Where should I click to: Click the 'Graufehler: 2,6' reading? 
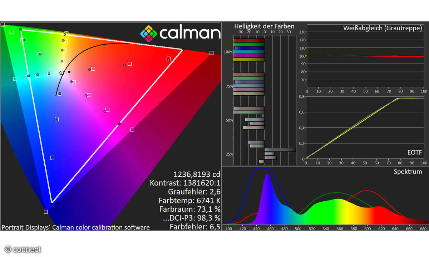pos(194,192)
